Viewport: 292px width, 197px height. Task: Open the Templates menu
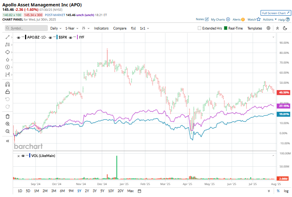[x=255, y=28]
